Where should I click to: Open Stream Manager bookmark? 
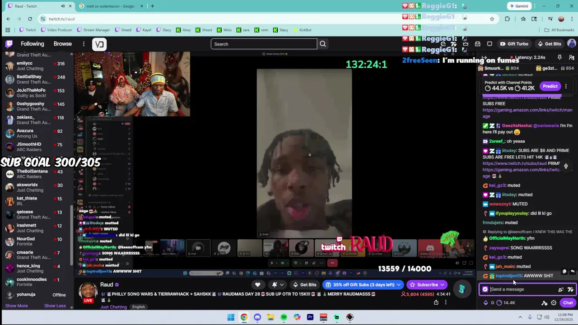pos(93,30)
